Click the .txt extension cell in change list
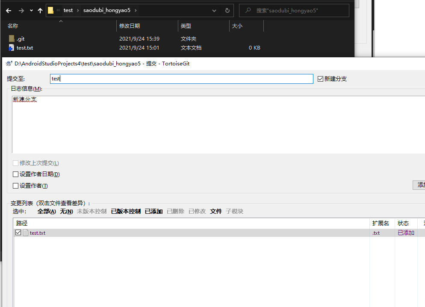Image resolution: width=425 pixels, height=307 pixels. point(376,233)
